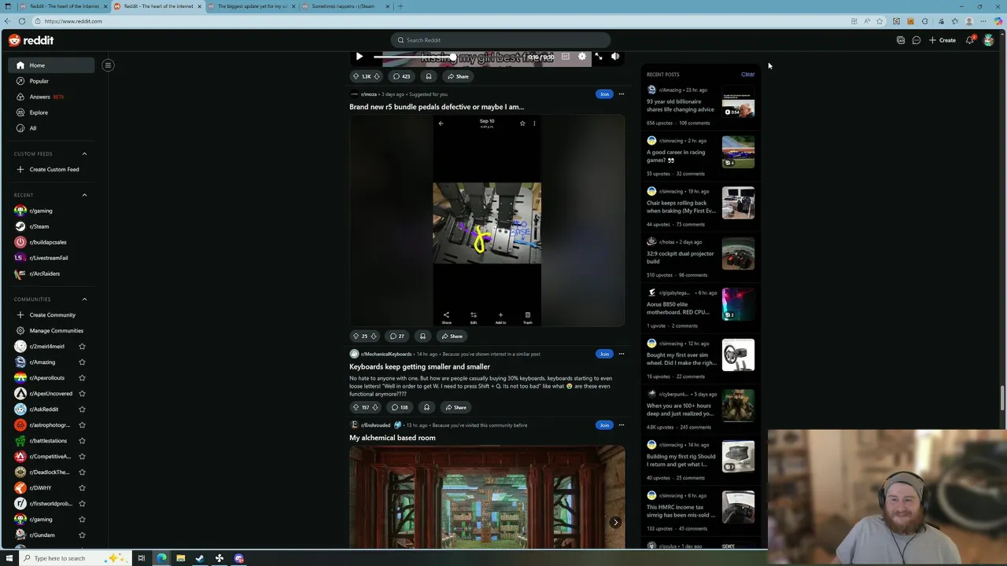Upvote the keyboards post with 157 votes

click(x=356, y=407)
